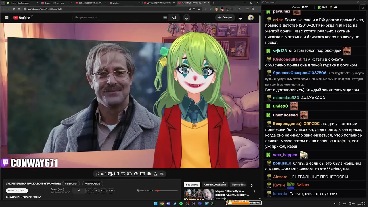Click the РУС language indicator in tray
This screenshot has height=207, width=368.
(345, 204)
